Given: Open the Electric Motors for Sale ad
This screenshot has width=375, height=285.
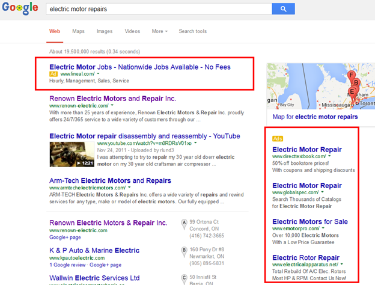Looking at the screenshot, I should (310, 222).
